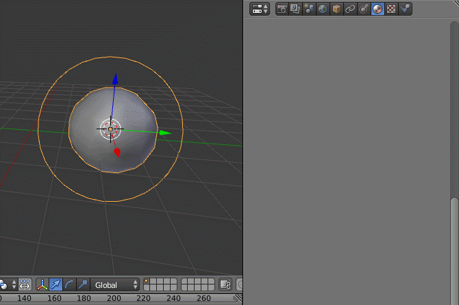Open the Constraints chain-link tab
This screenshot has height=305, width=459.
click(x=350, y=9)
